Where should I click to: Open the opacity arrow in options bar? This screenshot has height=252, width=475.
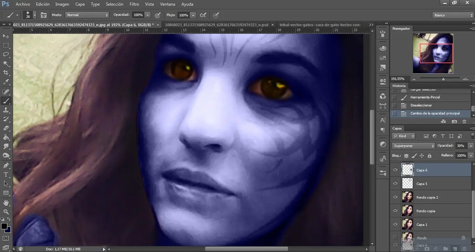(x=148, y=15)
